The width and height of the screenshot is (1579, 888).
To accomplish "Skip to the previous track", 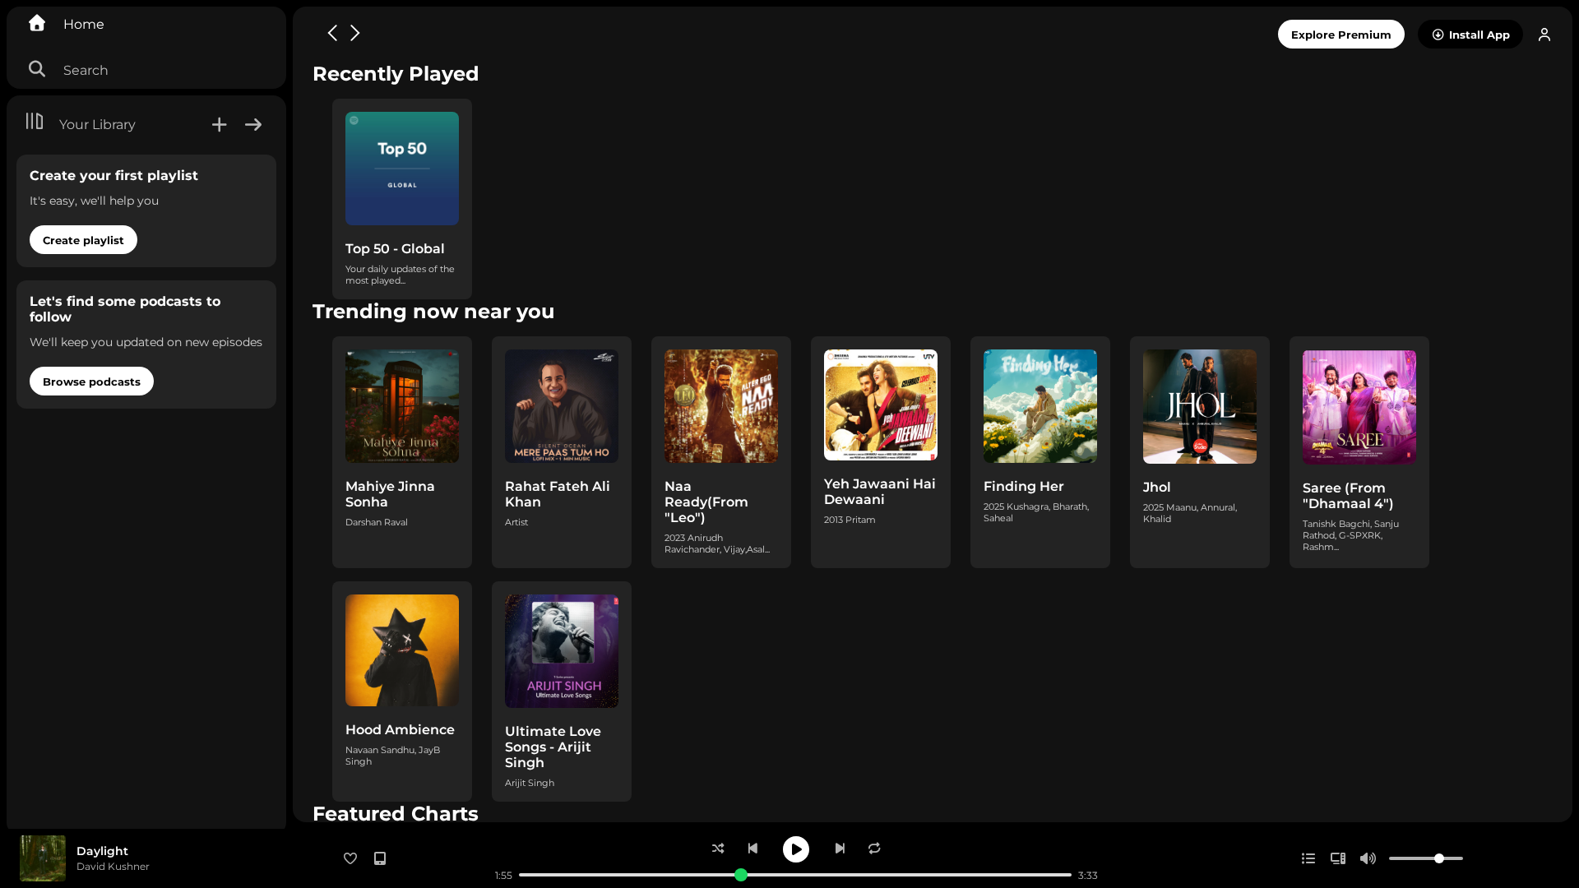I will point(752,848).
